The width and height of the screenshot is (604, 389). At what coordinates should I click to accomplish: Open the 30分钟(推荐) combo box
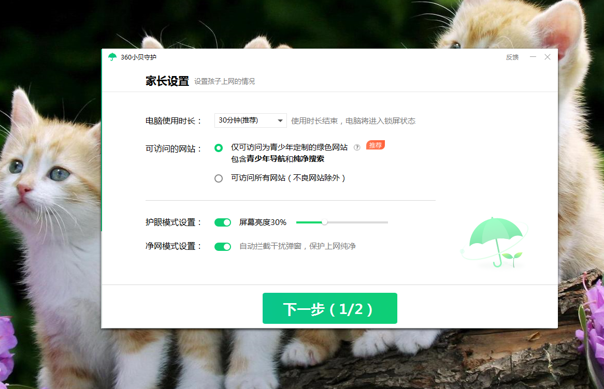[x=250, y=121]
